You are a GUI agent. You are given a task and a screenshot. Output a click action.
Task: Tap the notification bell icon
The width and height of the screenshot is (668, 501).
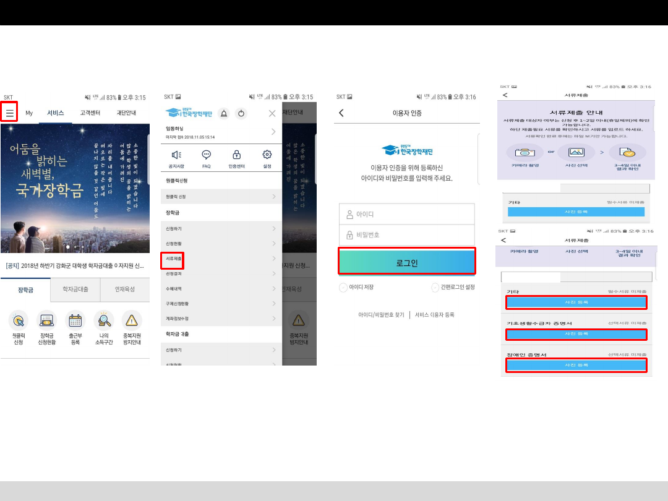tap(224, 113)
